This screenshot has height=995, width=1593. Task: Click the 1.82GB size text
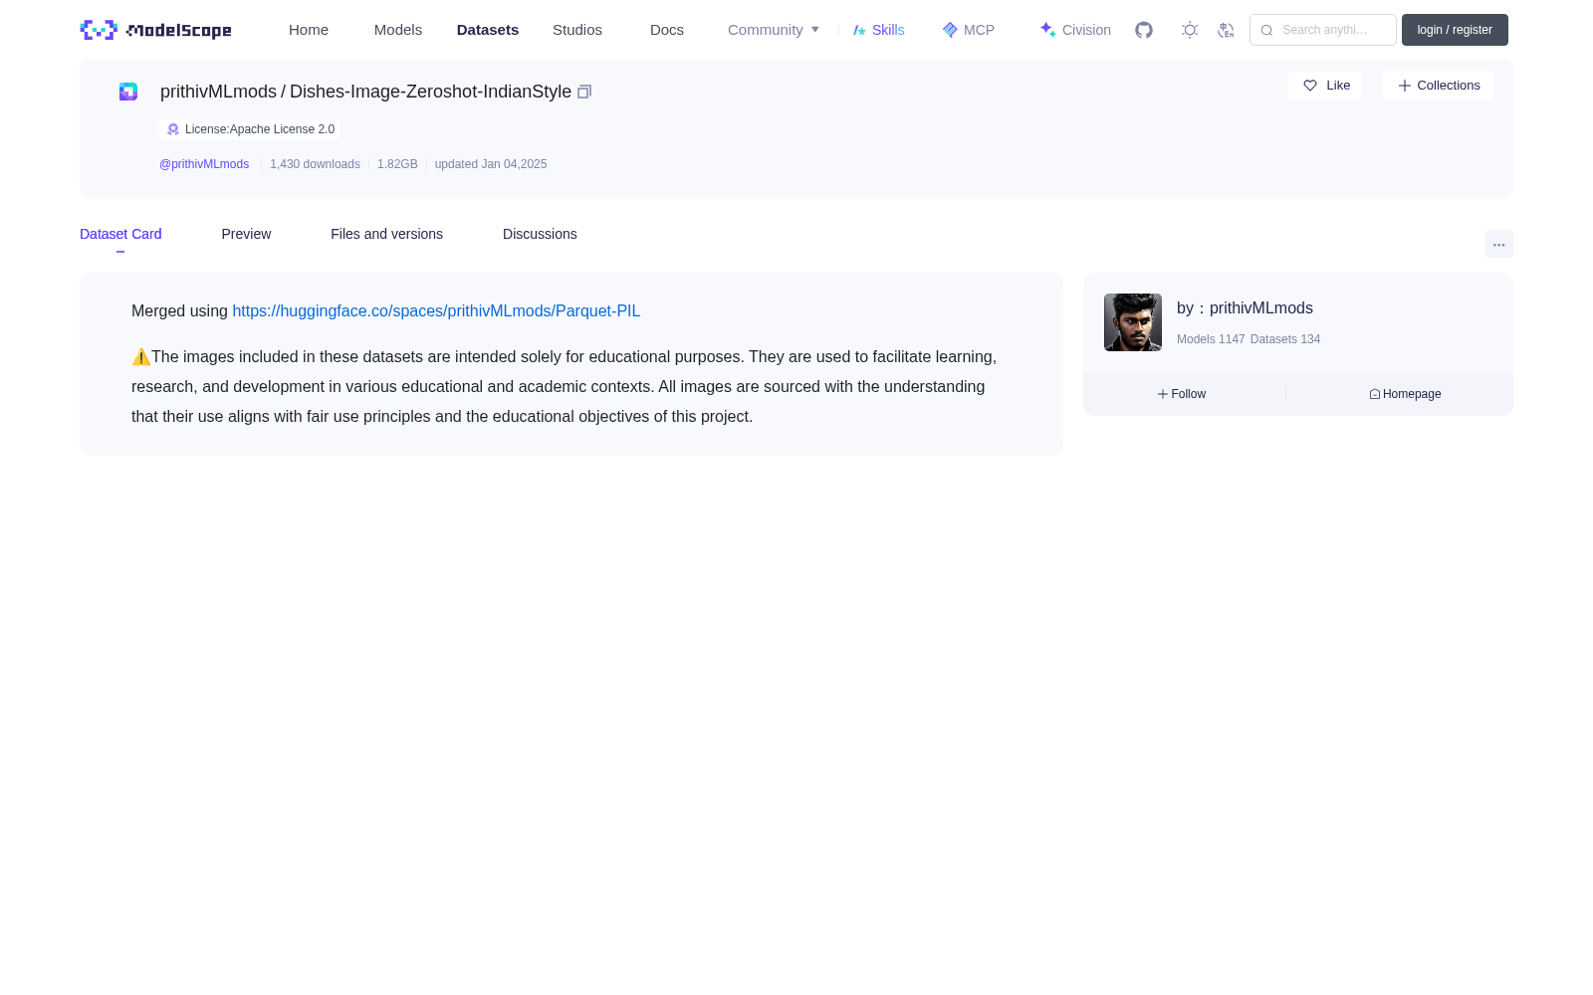tap(397, 164)
